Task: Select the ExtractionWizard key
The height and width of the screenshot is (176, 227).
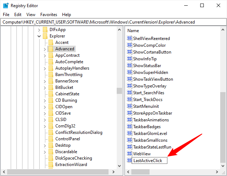Action: click(x=71, y=165)
